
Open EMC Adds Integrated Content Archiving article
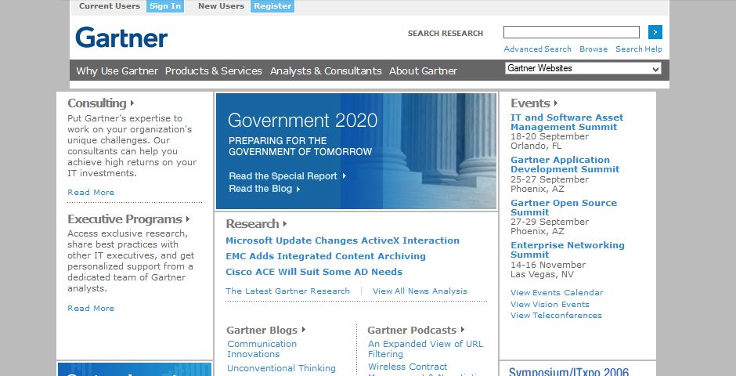pos(326,256)
